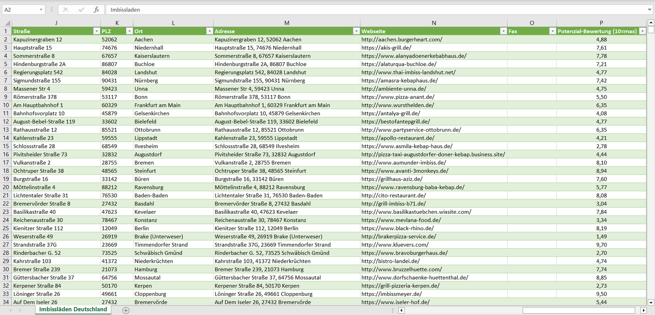Open the PLZ column filter dropdown
This screenshot has width=655, height=315.
click(x=129, y=31)
